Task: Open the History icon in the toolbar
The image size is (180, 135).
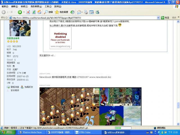Action: tap(73, 12)
